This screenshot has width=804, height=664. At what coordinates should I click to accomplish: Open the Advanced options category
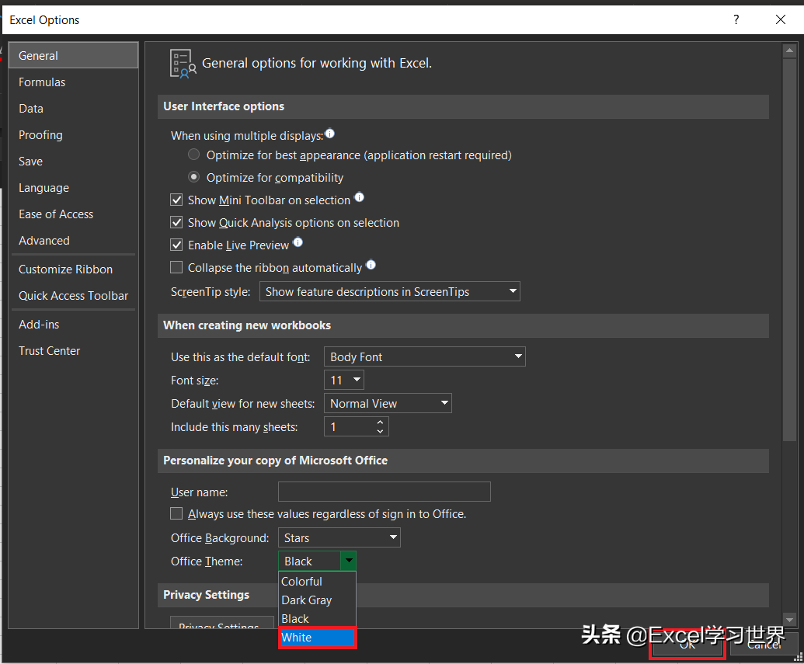(73, 241)
